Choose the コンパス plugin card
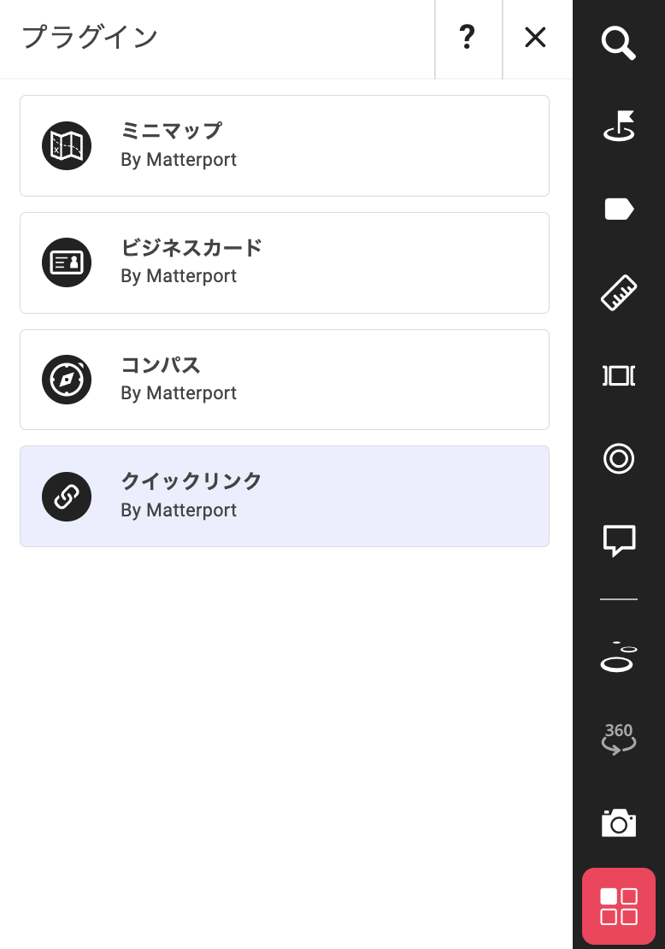The image size is (665, 949). 285,380
